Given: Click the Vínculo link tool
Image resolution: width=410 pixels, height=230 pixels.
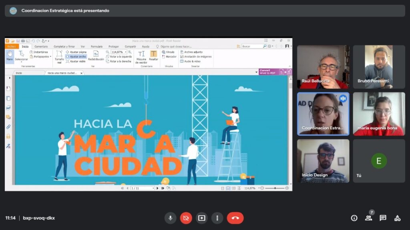Looking at the screenshot, I should (x=168, y=52).
